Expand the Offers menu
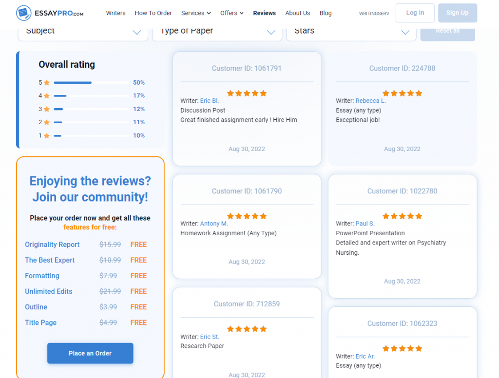The height and width of the screenshot is (378, 499). [232, 13]
